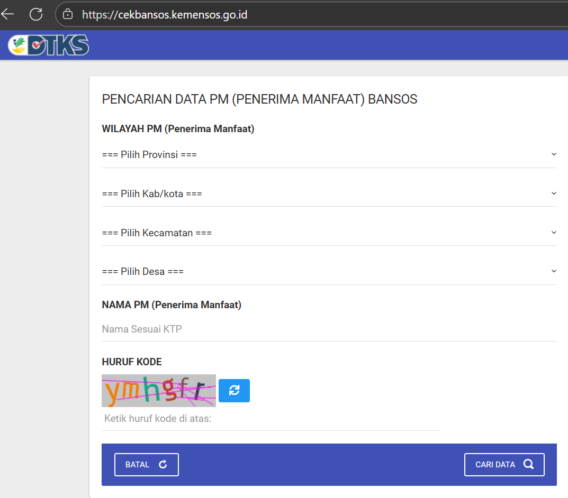Click the magnifier icon on CARI DATA button

tap(528, 464)
